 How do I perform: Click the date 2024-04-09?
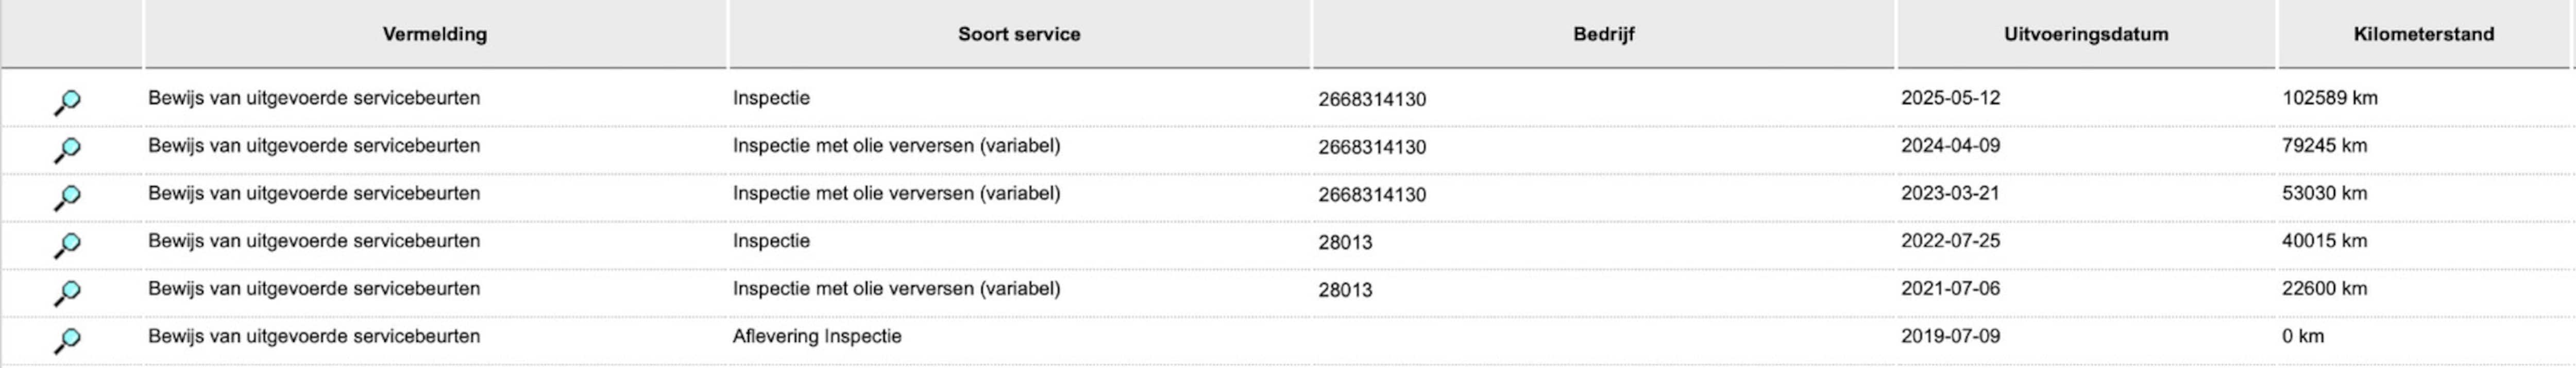tap(1950, 146)
